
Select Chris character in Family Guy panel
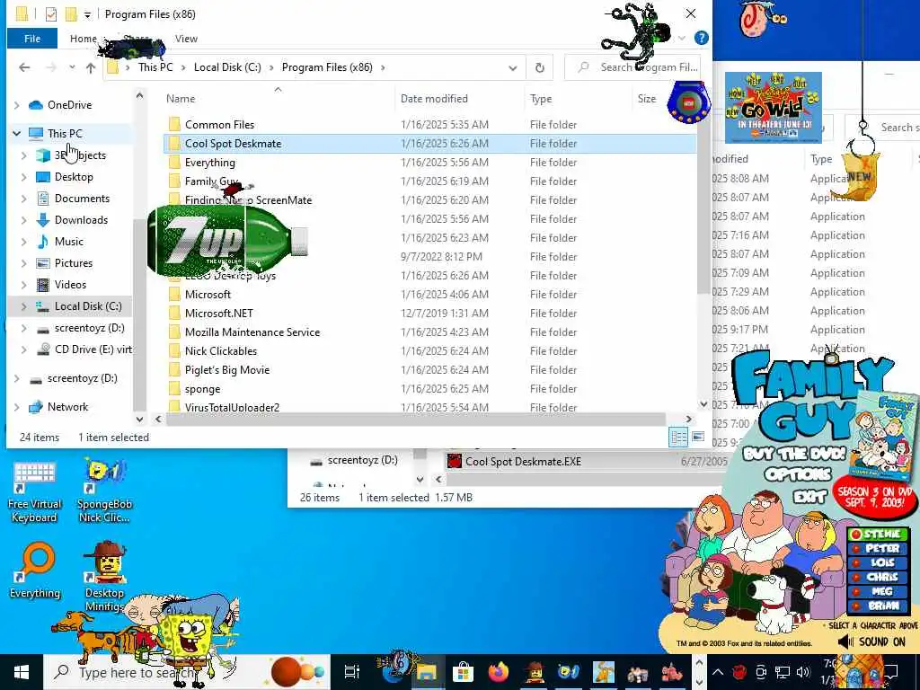click(879, 577)
